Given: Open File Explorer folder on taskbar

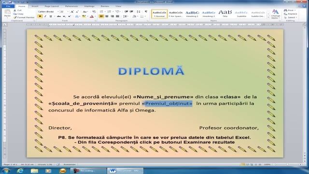Looking at the screenshot, I should [x=34, y=171].
